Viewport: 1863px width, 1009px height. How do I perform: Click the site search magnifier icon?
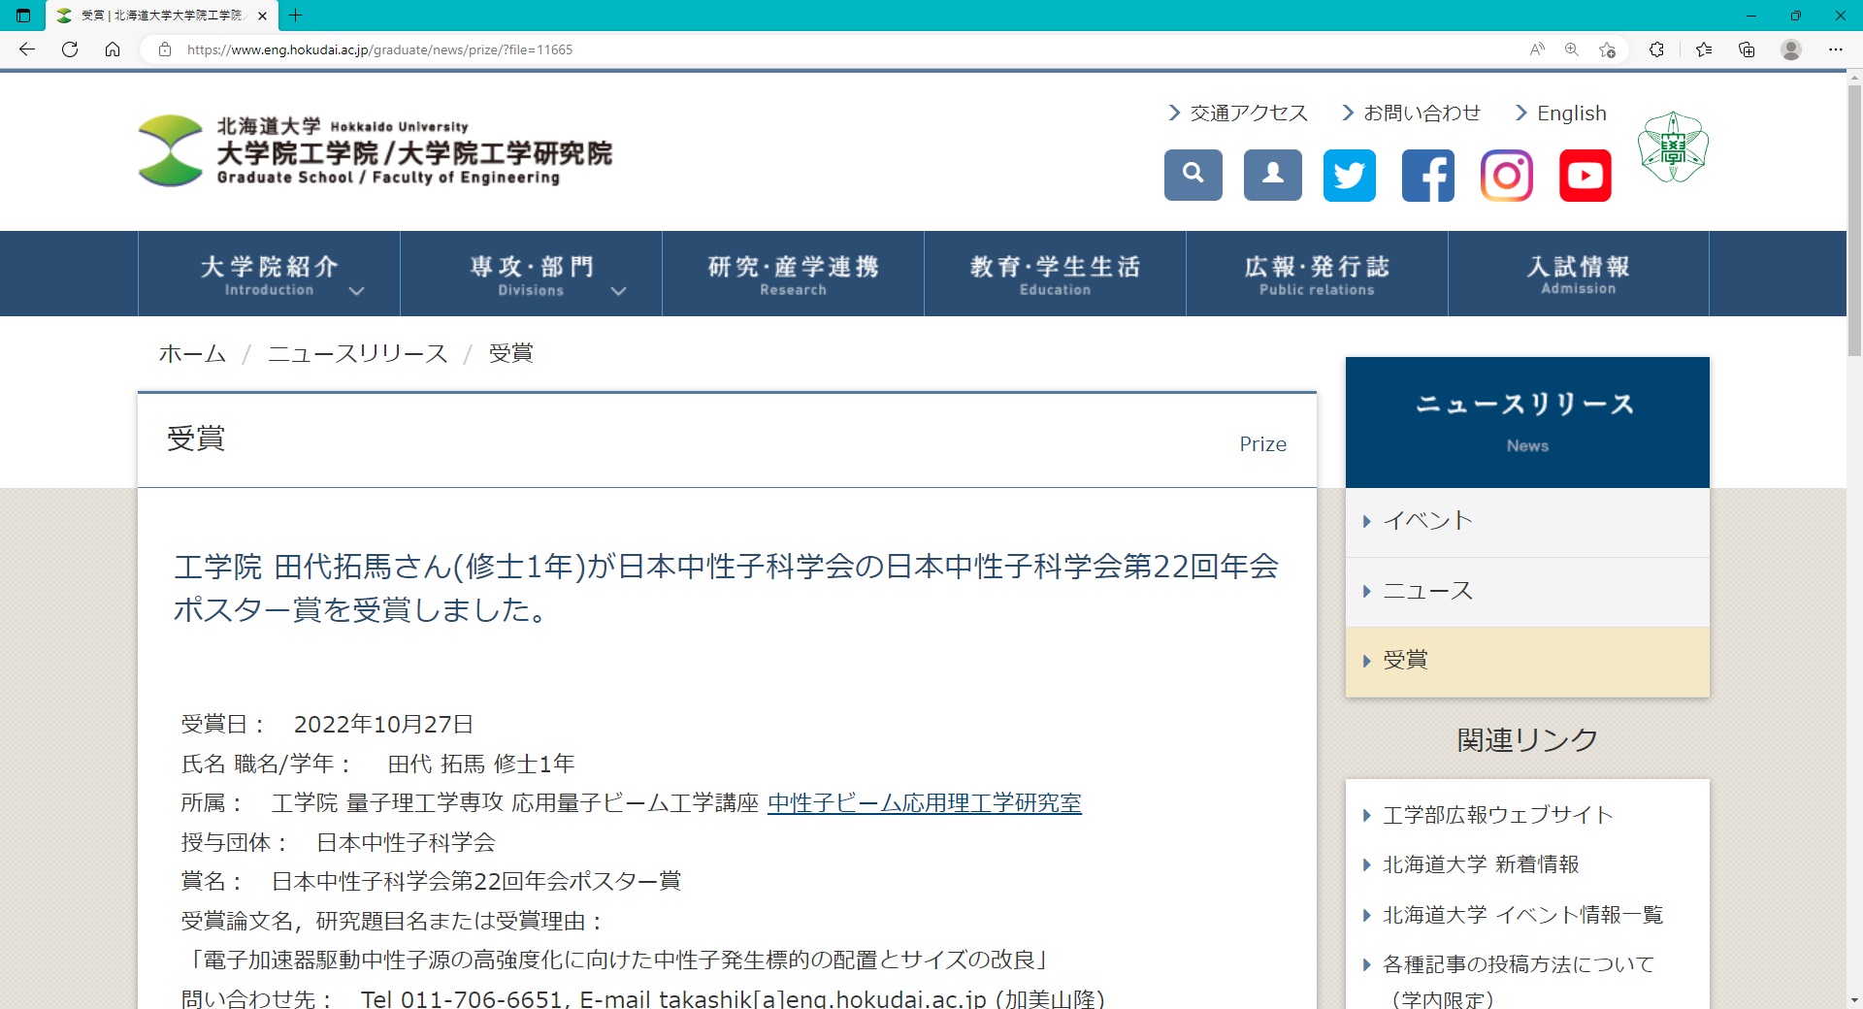(x=1193, y=175)
